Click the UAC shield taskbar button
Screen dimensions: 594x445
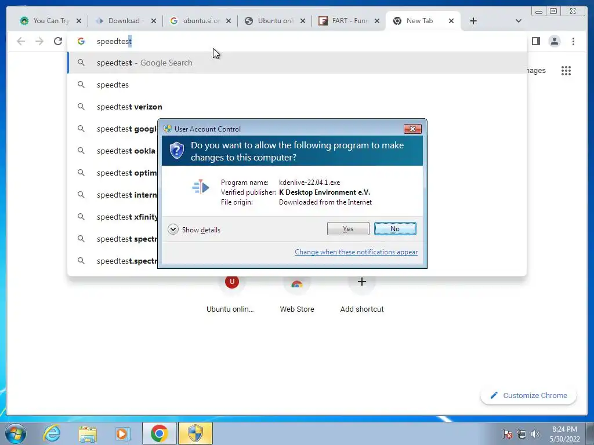click(195, 433)
